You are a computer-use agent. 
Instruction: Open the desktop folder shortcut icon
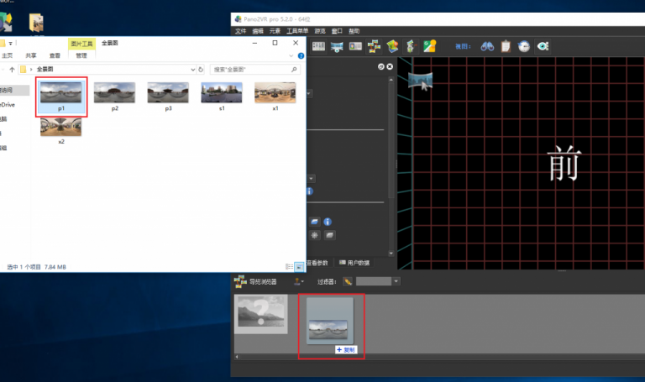36,23
